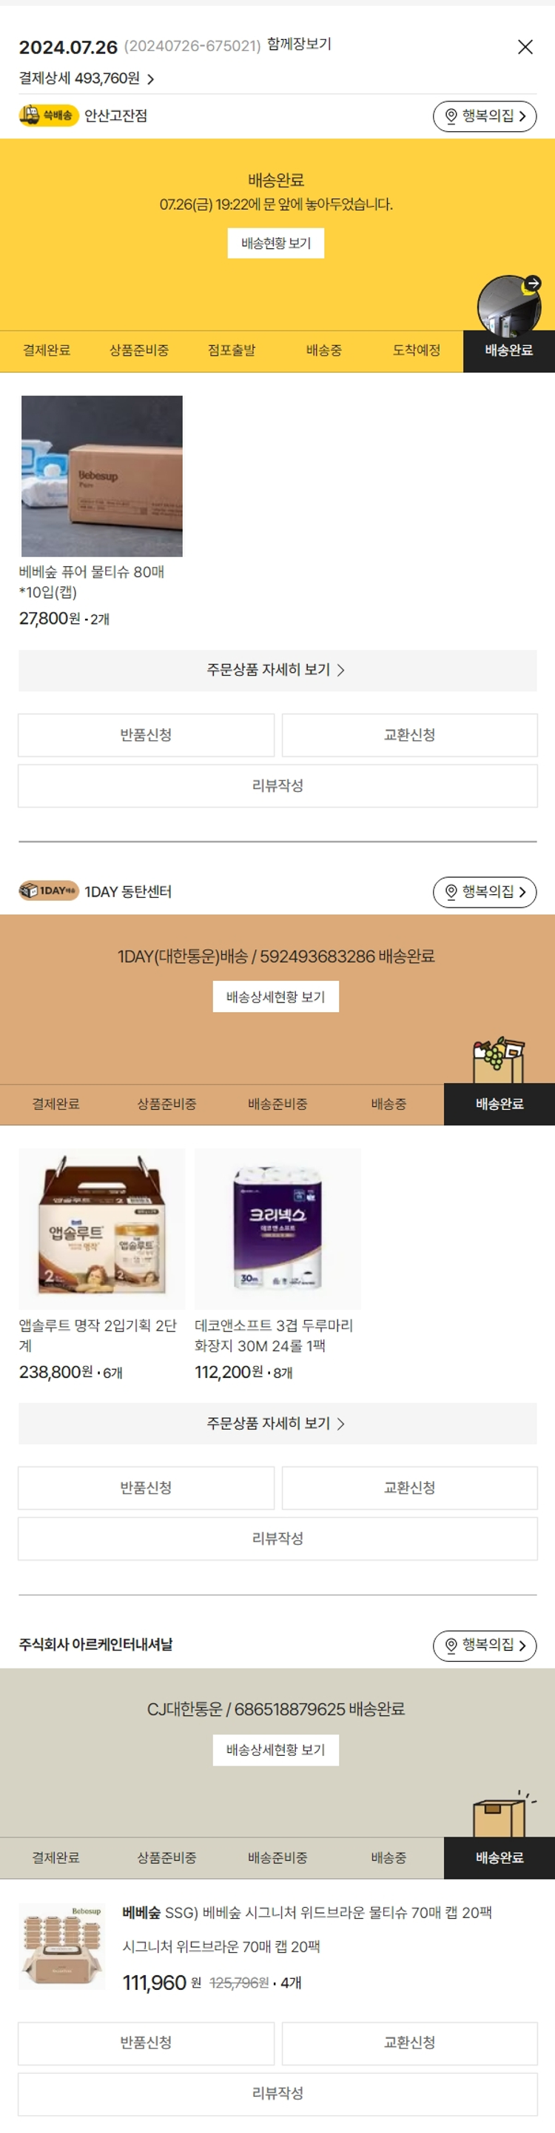555x2133 pixels.
Task: Click 반품신청 for 베베숲 퓨어 물티슈
Action: 147,735
